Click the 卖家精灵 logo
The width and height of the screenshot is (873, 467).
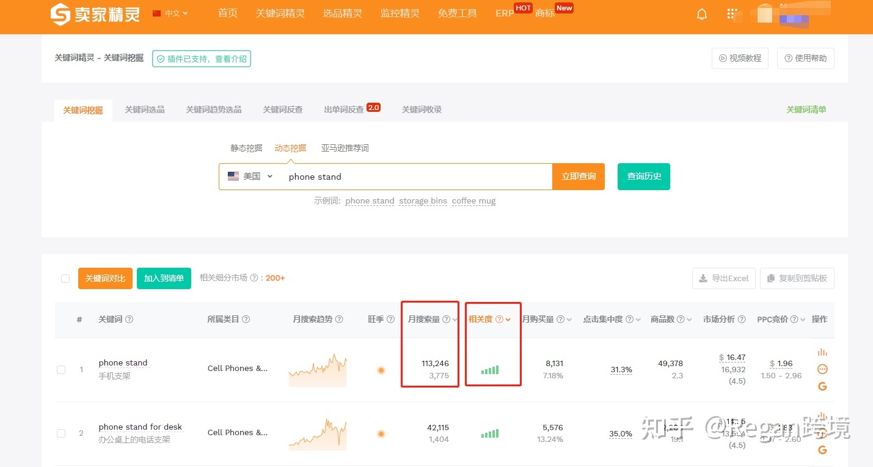tap(95, 14)
